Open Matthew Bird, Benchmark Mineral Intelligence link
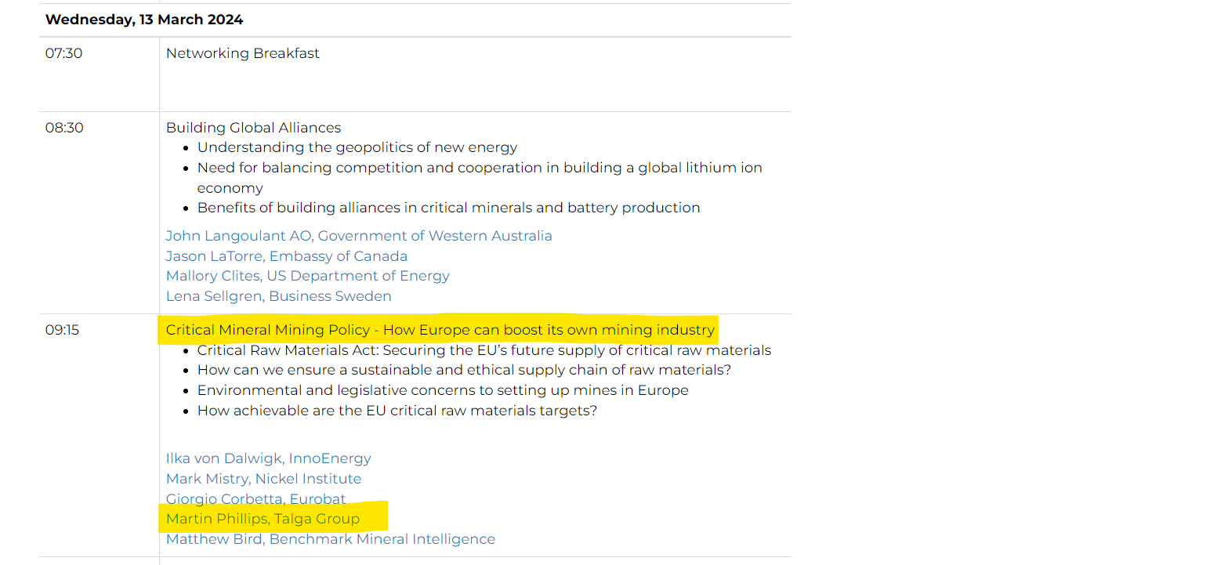The width and height of the screenshot is (1228, 565). (331, 539)
